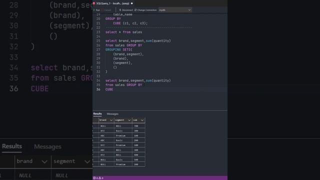
Task: Click 'GROUP BY' on line 20 in center editor
Action: [x=113, y=19]
